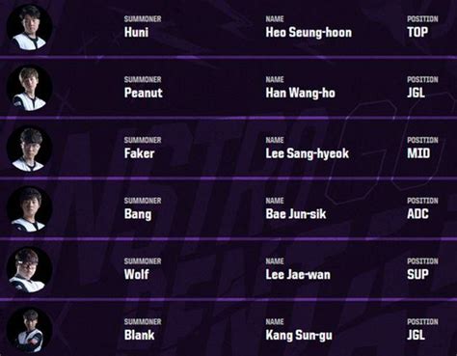457x356 pixels.
Task: Click the name Lee Jae-wan
Action: point(298,275)
